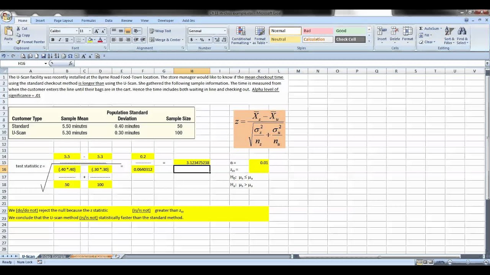Switch to the Page Layout ribbon tab
Screen dimensions: 490x275
pos(63,21)
